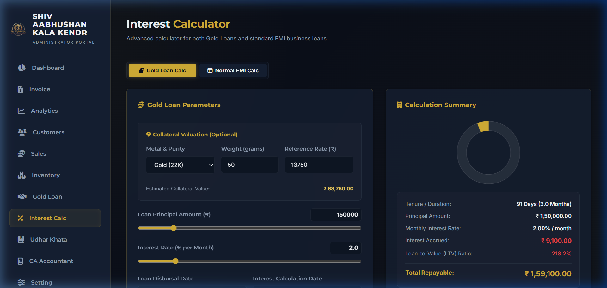Click the Loan Principal Amount input box
The image size is (607, 288).
pos(336,215)
